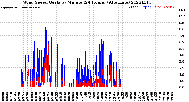Click the y-axis value 11.4
The height and width of the screenshot is (102, 189).
182,10
